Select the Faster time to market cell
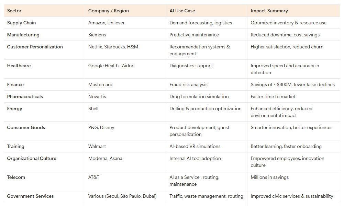Screen dimensions: 344x206 point(273,97)
